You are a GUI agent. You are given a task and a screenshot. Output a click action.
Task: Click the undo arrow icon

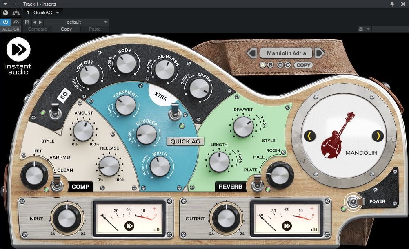click(x=280, y=65)
